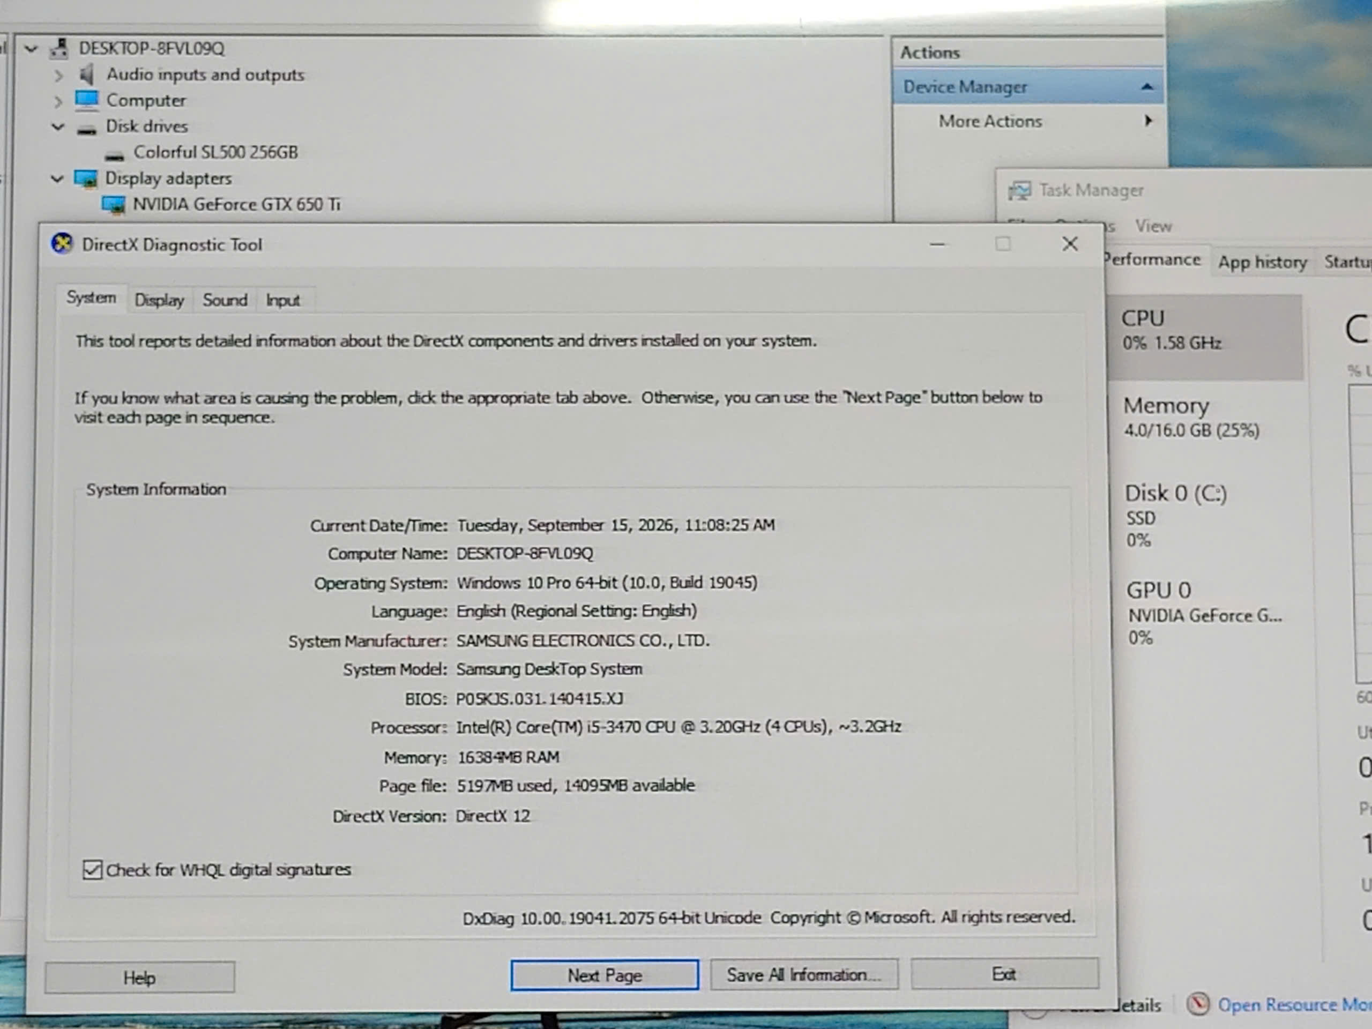
Task: Click the Open Resource Monitor icon
Action: click(1198, 1004)
